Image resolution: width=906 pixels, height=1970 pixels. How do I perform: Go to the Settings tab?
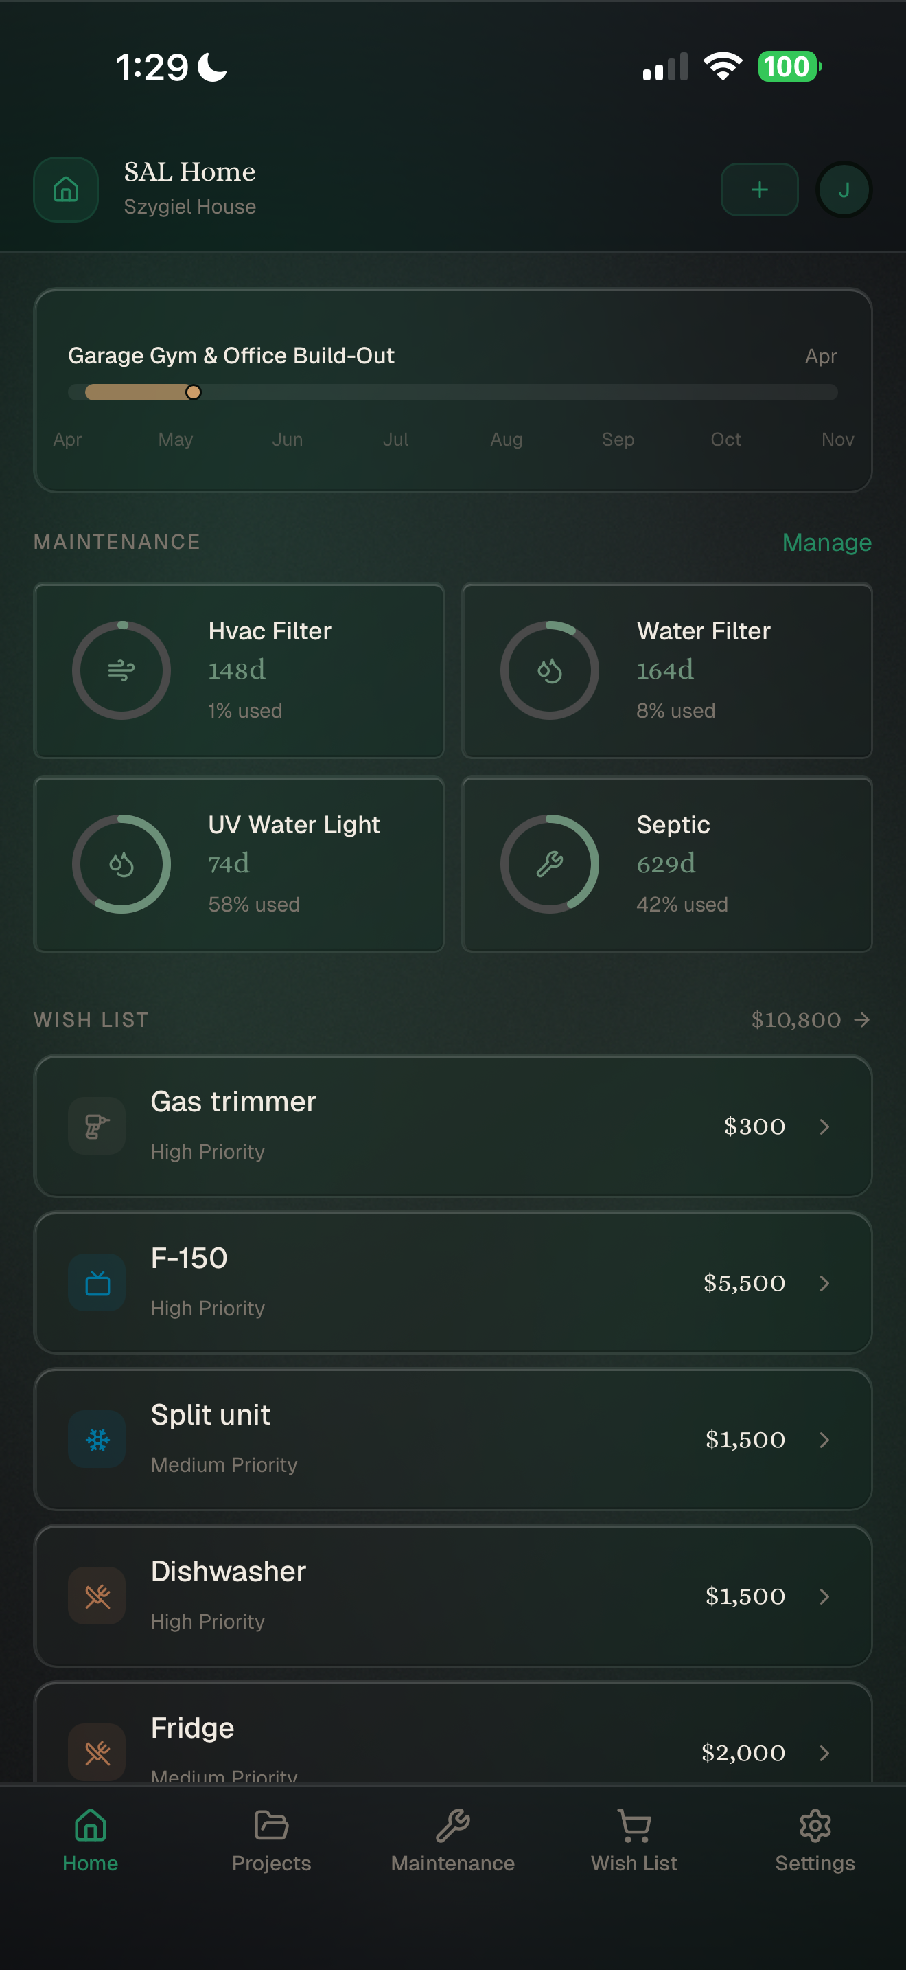click(x=814, y=1840)
